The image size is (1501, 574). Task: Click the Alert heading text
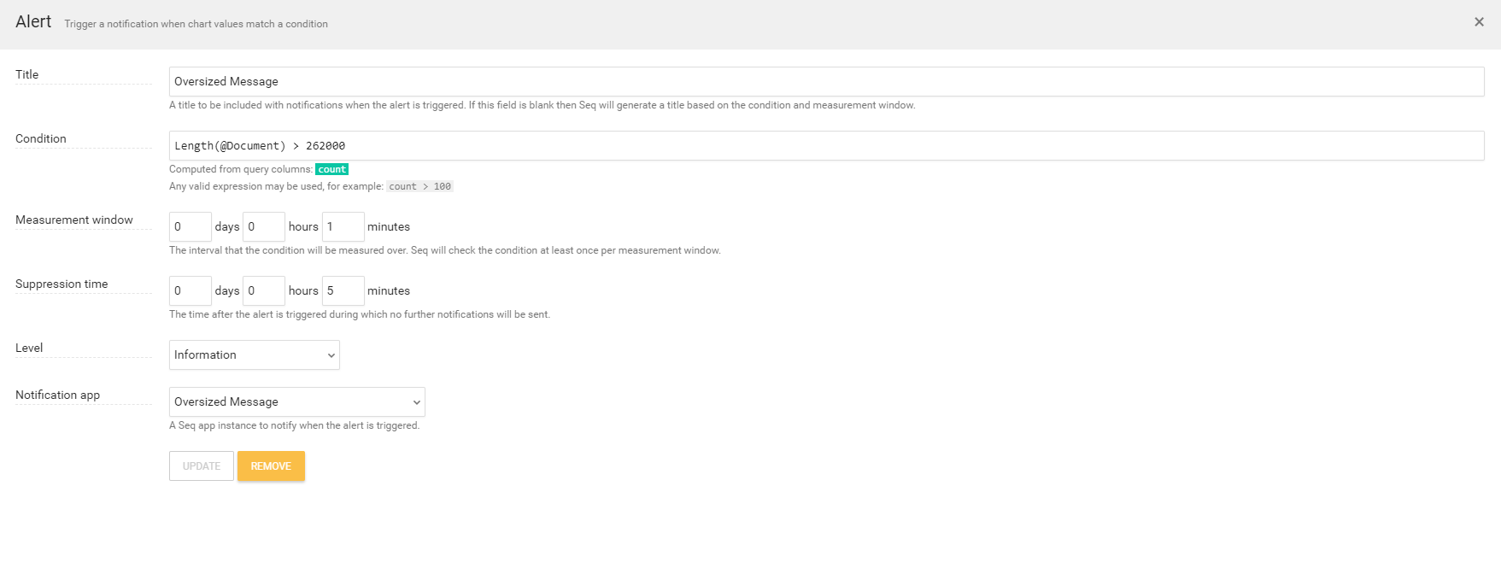(x=33, y=21)
